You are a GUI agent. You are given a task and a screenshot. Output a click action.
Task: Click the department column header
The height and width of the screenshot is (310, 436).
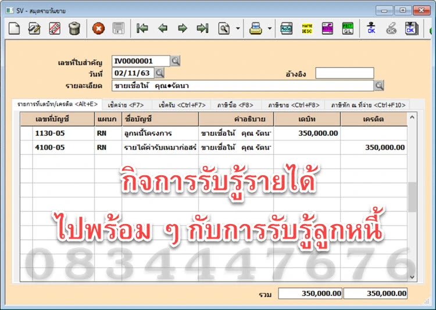[108, 119]
